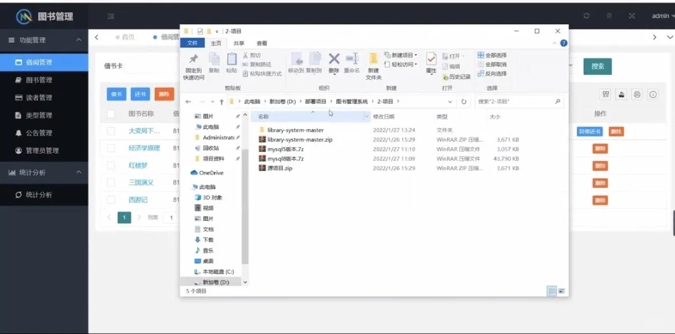Click the print icon above the book table

tap(638, 94)
